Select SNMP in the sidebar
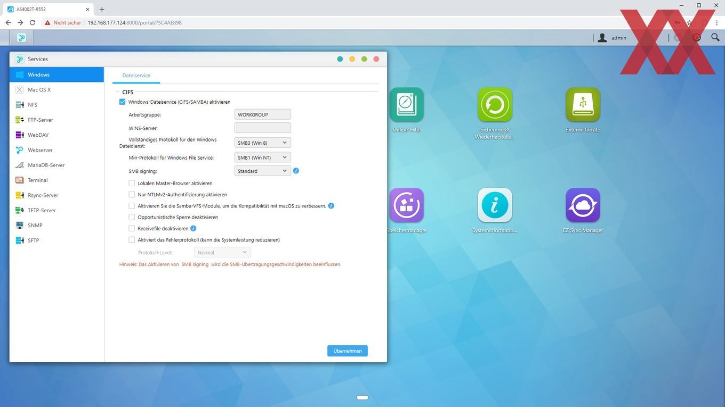The height and width of the screenshot is (407, 725). (57, 225)
